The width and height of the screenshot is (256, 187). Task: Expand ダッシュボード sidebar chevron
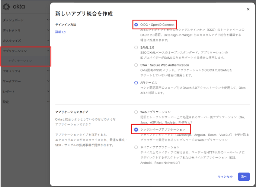[x=48, y=20]
